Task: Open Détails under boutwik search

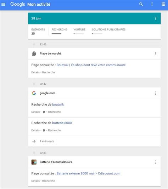Action: (x=35, y=112)
